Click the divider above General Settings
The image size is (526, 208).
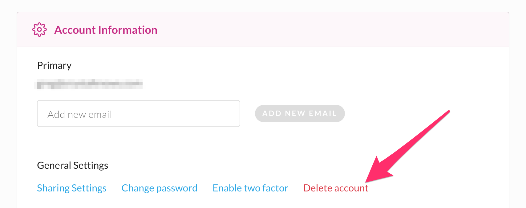263,142
